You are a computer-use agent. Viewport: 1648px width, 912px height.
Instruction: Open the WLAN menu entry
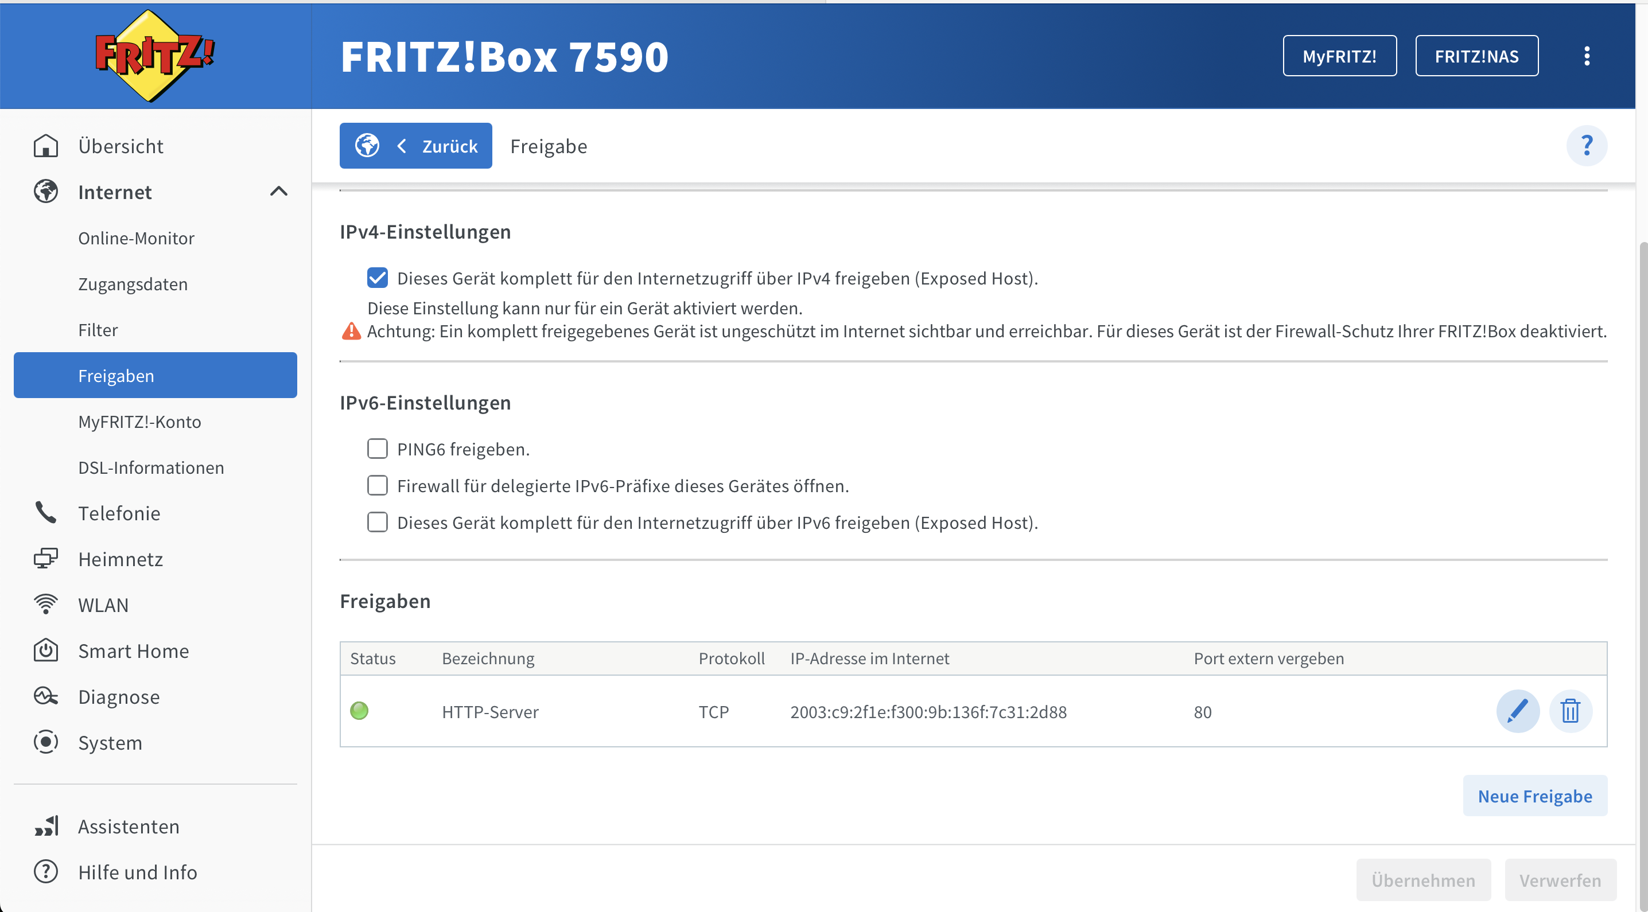[103, 605]
